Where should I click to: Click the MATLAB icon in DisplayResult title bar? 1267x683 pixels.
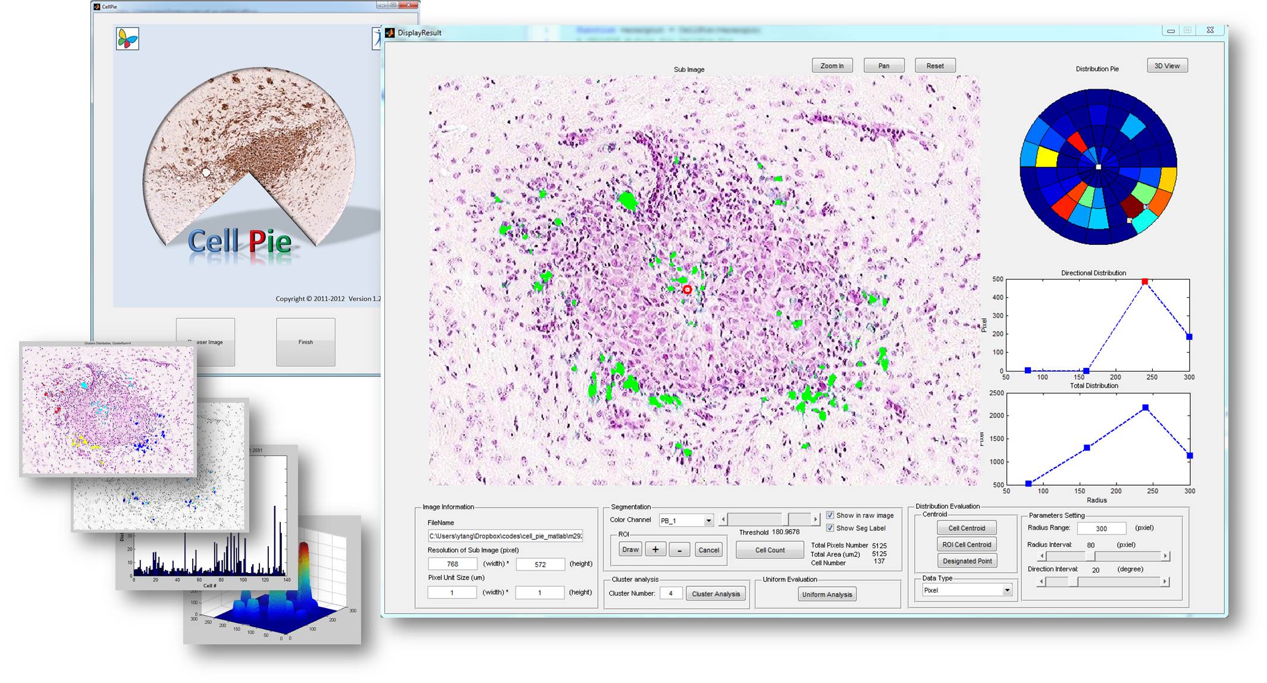coord(390,33)
